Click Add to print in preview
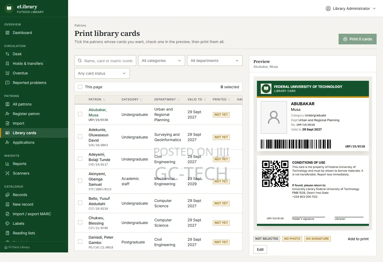The image size is (383, 262). pyautogui.click(x=358, y=239)
